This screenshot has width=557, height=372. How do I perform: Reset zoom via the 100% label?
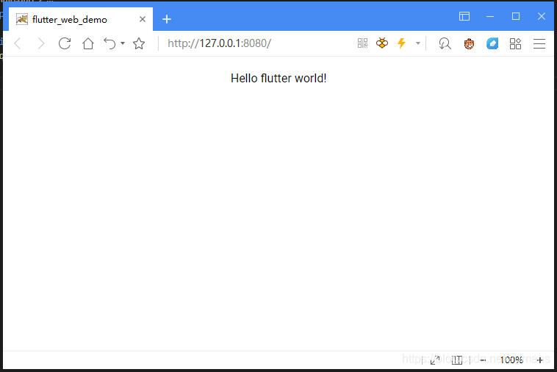click(511, 360)
